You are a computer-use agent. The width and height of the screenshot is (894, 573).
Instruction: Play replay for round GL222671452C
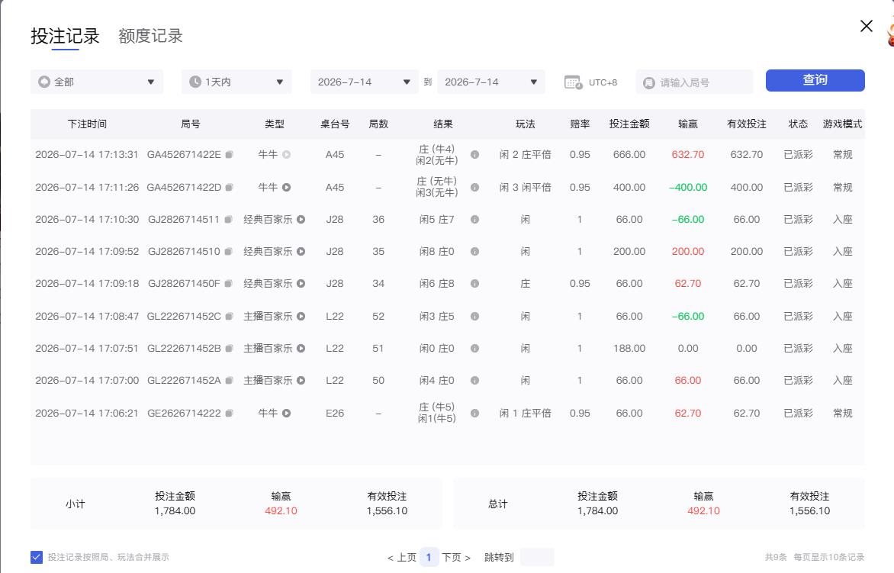pyautogui.click(x=301, y=317)
